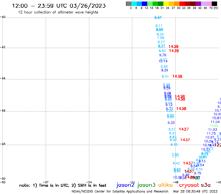
Task: Click the gray swatch in the color scale
Action: coord(129,4)
